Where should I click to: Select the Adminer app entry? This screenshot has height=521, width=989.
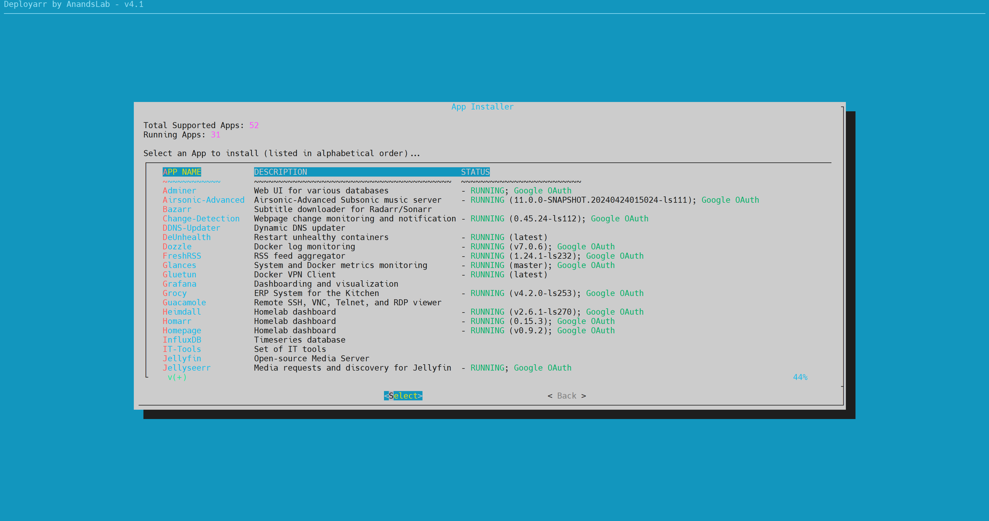tap(179, 190)
